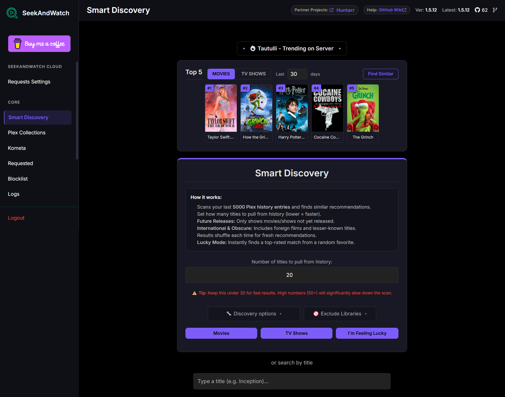This screenshot has height=397, width=505.
Task: Click the Partner Projects external link icon
Action: [331, 10]
